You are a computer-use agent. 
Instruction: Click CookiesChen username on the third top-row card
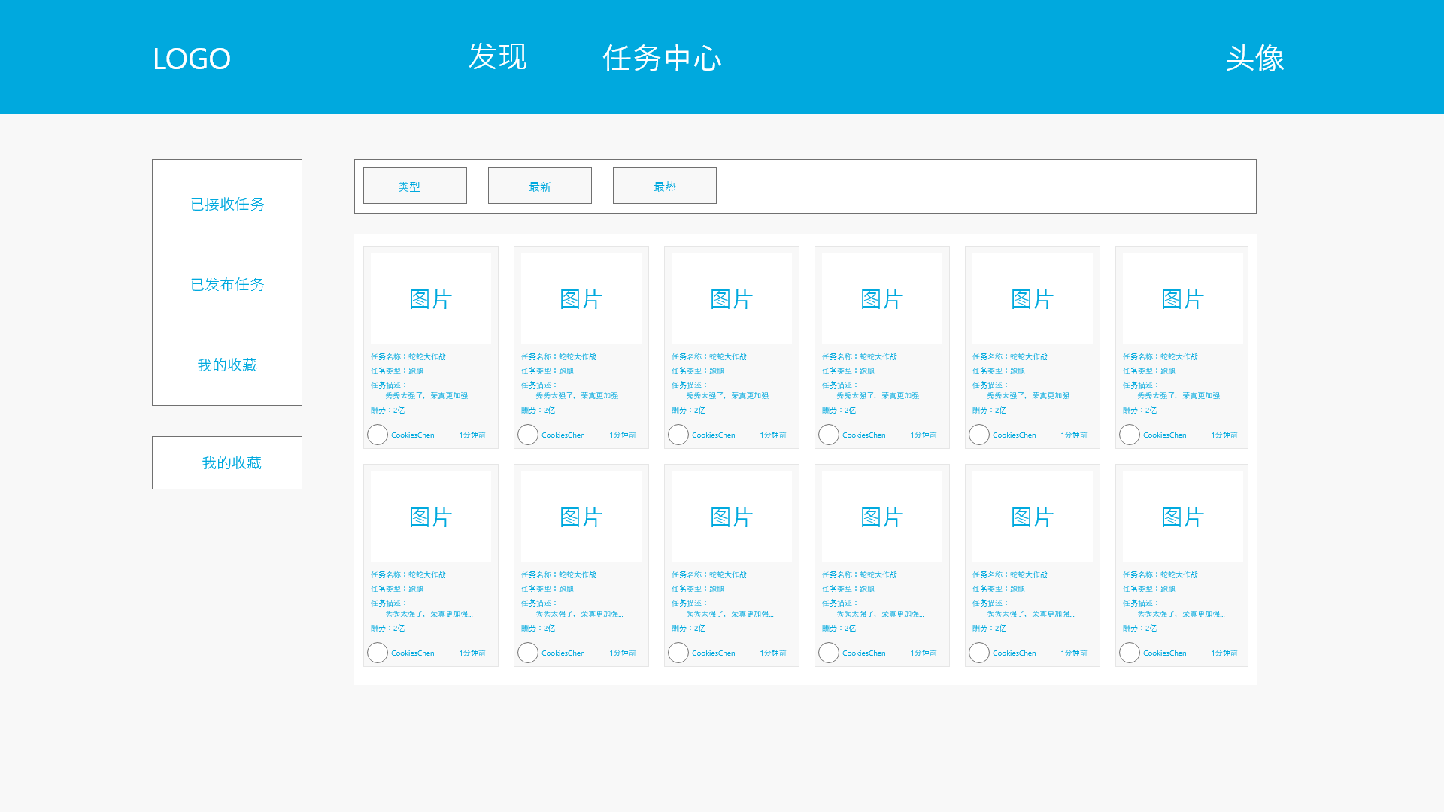714,435
